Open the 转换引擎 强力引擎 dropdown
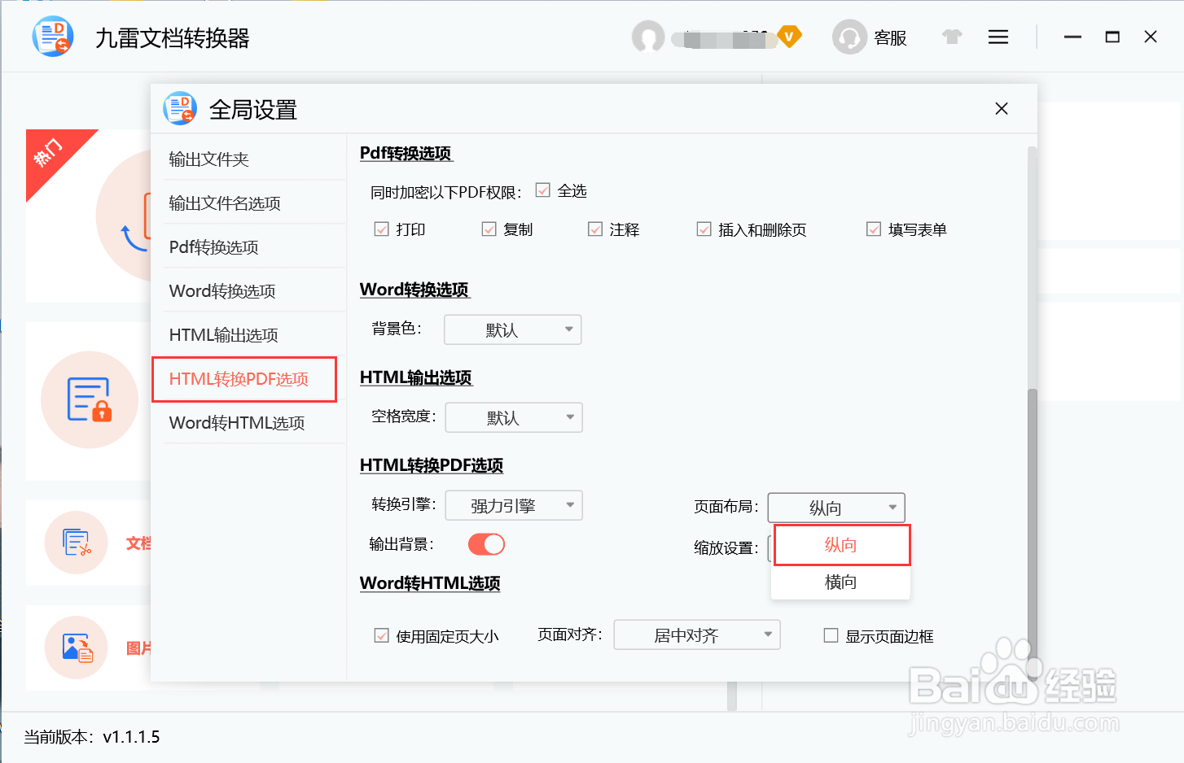This screenshot has height=763, width=1184. (x=513, y=505)
